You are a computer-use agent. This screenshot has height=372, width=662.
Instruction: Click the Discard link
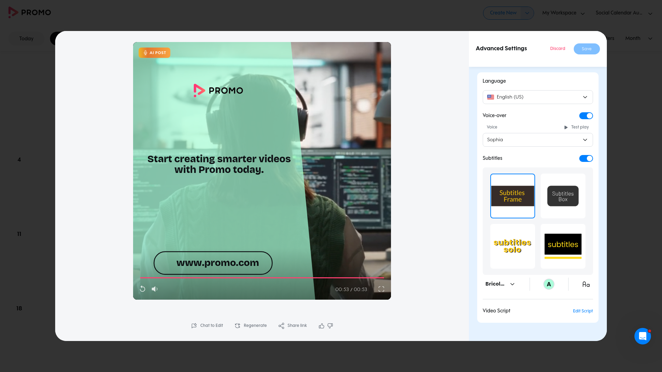point(558,49)
